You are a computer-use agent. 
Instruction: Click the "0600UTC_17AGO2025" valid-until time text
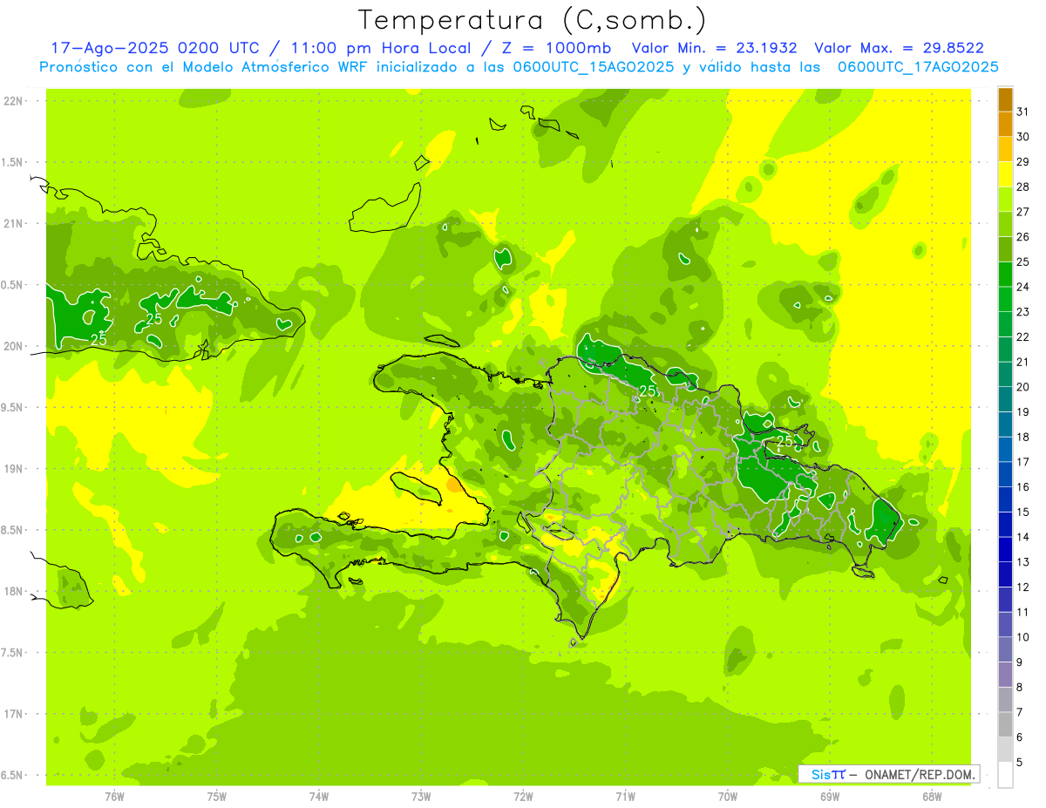[918, 67]
